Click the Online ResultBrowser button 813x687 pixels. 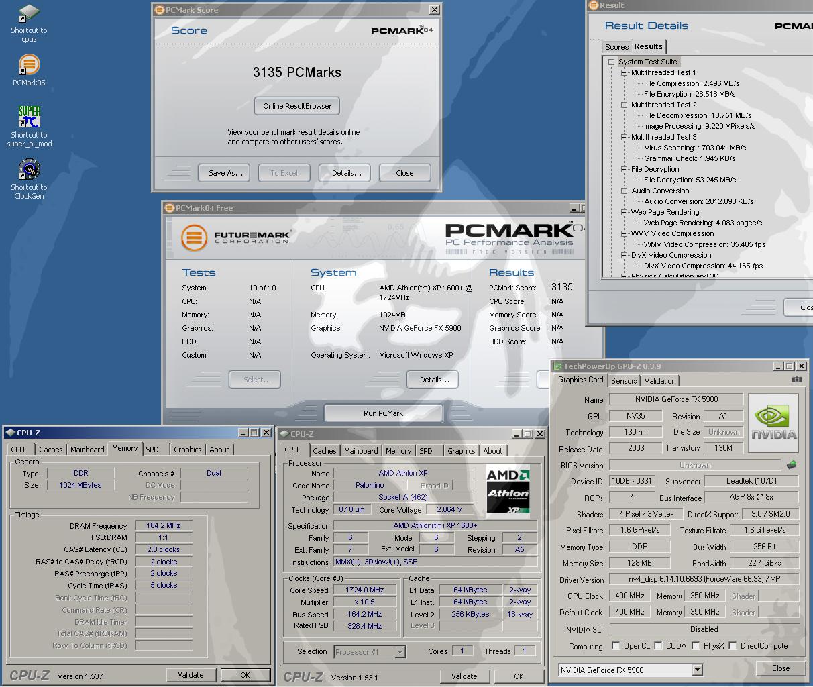pos(297,106)
